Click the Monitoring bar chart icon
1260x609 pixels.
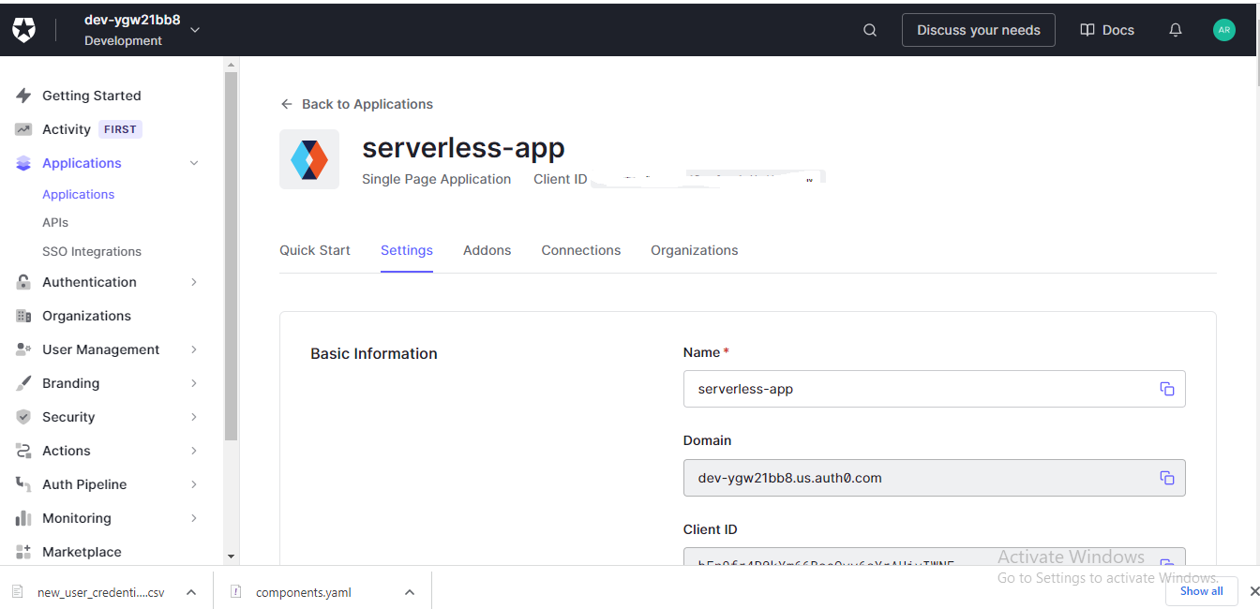tap(23, 518)
